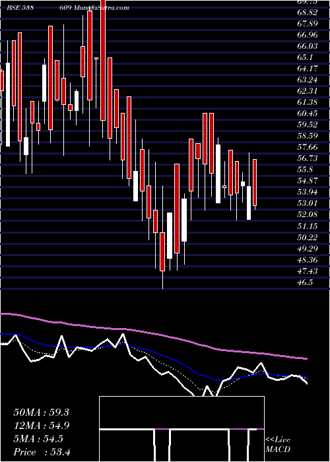Screen dimensions: 330x462
Task: Click the 50.22 price level label
Action: point(308,237)
